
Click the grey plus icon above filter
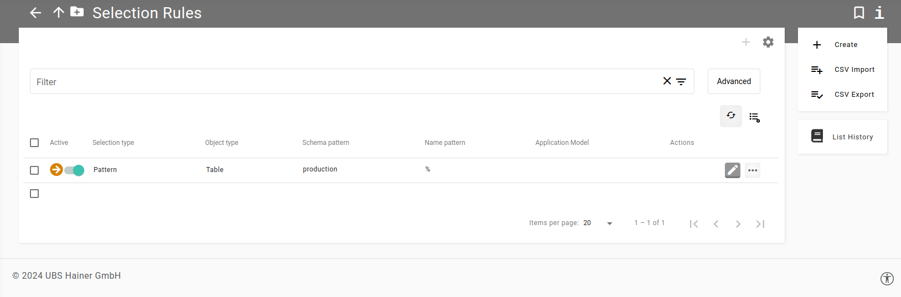[746, 42]
